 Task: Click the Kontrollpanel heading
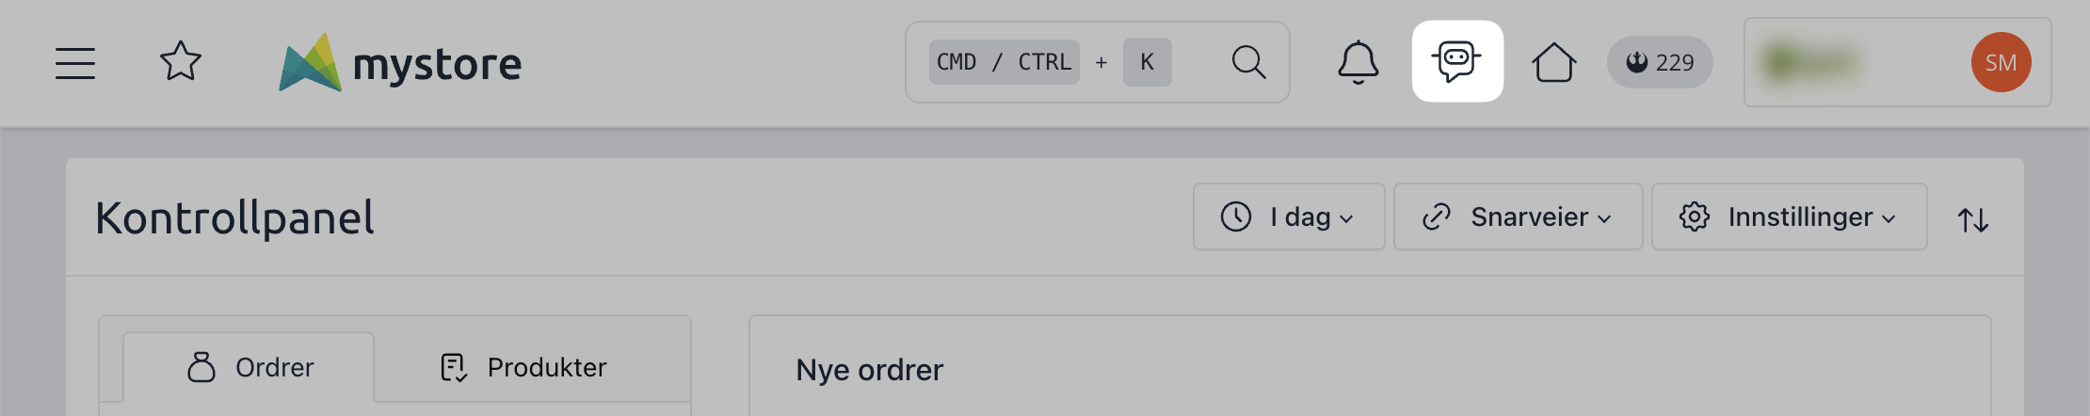click(x=234, y=218)
